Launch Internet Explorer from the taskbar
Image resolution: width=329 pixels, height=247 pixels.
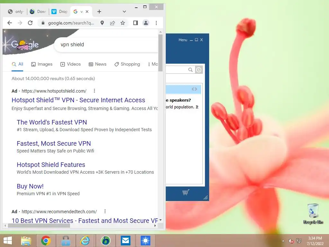(85, 241)
